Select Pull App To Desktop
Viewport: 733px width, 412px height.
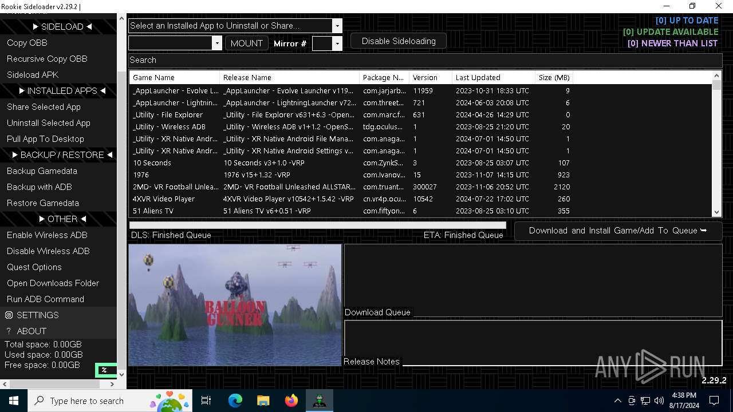point(58,138)
